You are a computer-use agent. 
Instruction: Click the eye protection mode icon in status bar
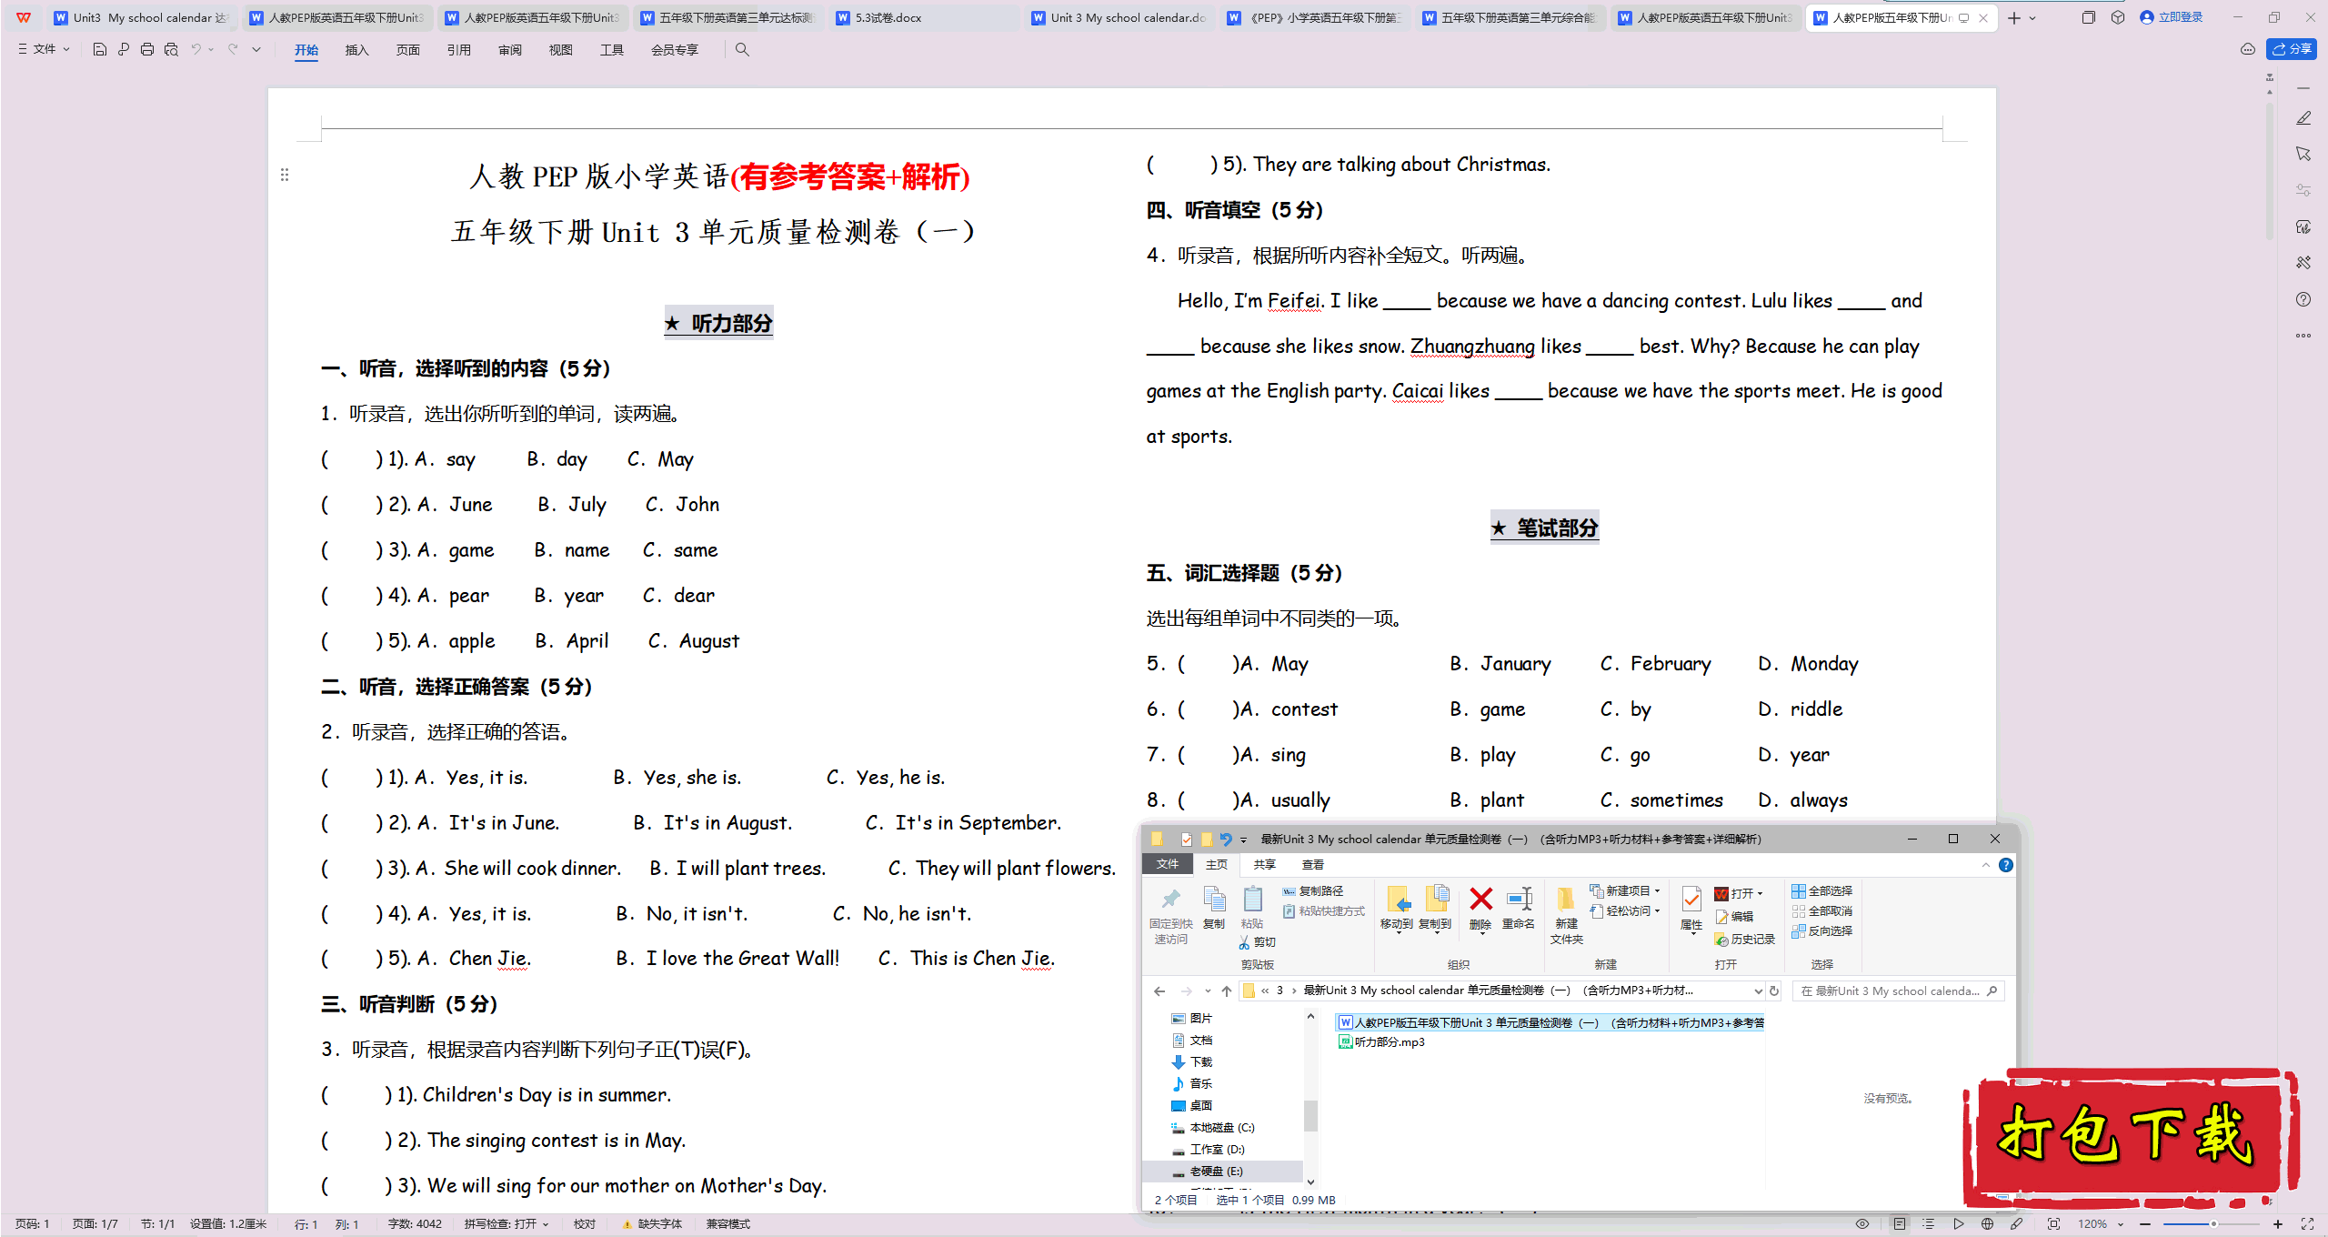click(1862, 1223)
